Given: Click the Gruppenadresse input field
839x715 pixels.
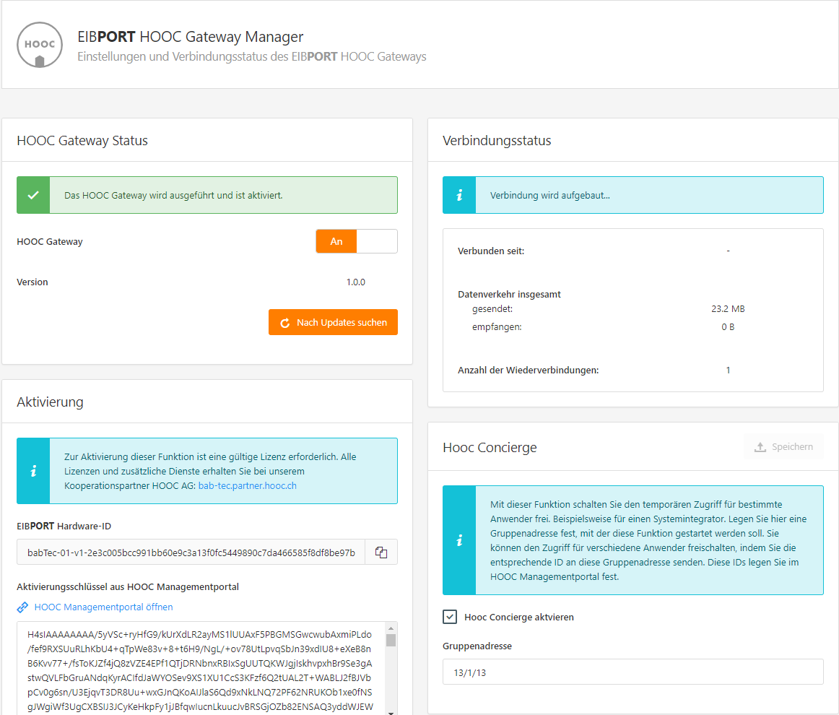Looking at the screenshot, I should pos(632,672).
